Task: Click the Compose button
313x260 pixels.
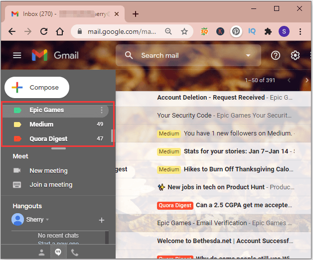Action: click(x=37, y=87)
